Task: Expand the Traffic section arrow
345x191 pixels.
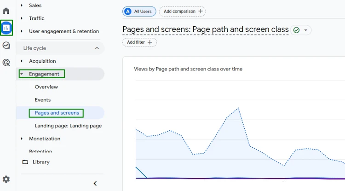Action: click(x=22, y=18)
